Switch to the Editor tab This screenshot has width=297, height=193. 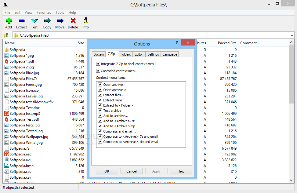click(139, 54)
